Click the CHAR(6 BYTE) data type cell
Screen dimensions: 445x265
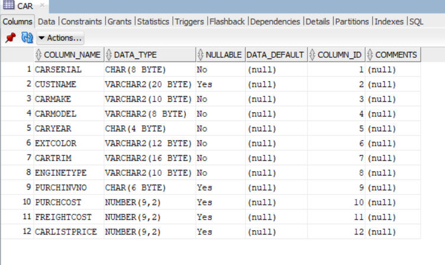(x=150, y=188)
